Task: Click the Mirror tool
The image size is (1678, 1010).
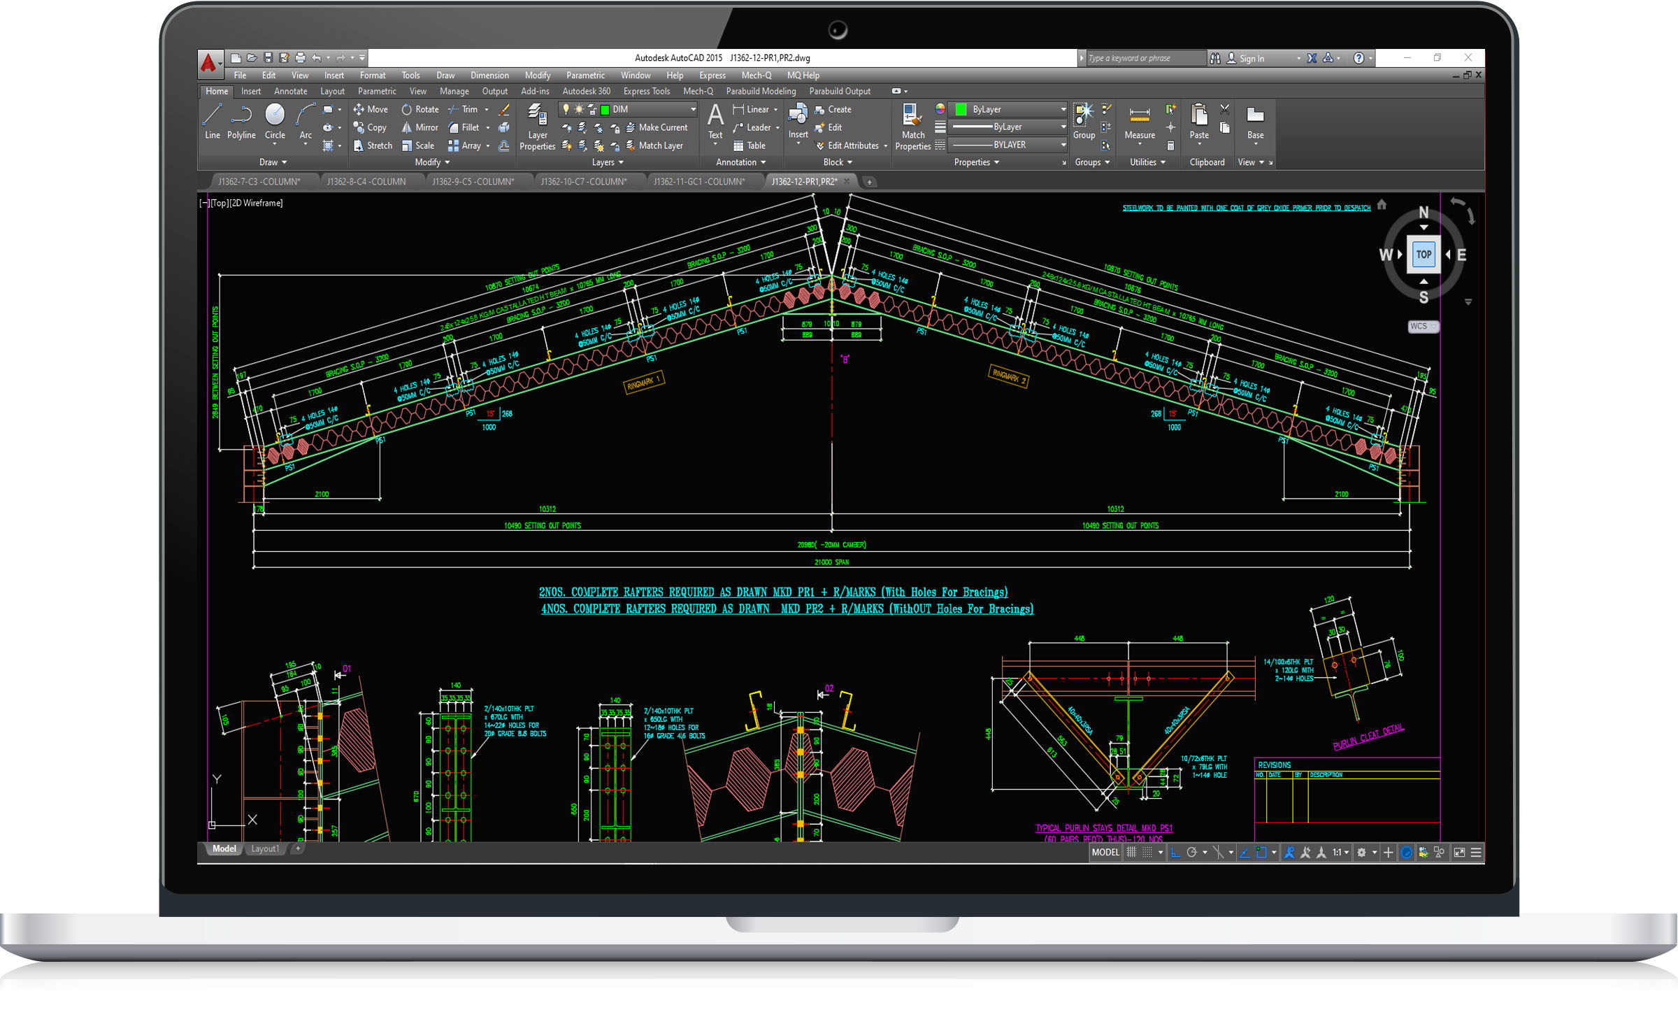Action: point(420,127)
